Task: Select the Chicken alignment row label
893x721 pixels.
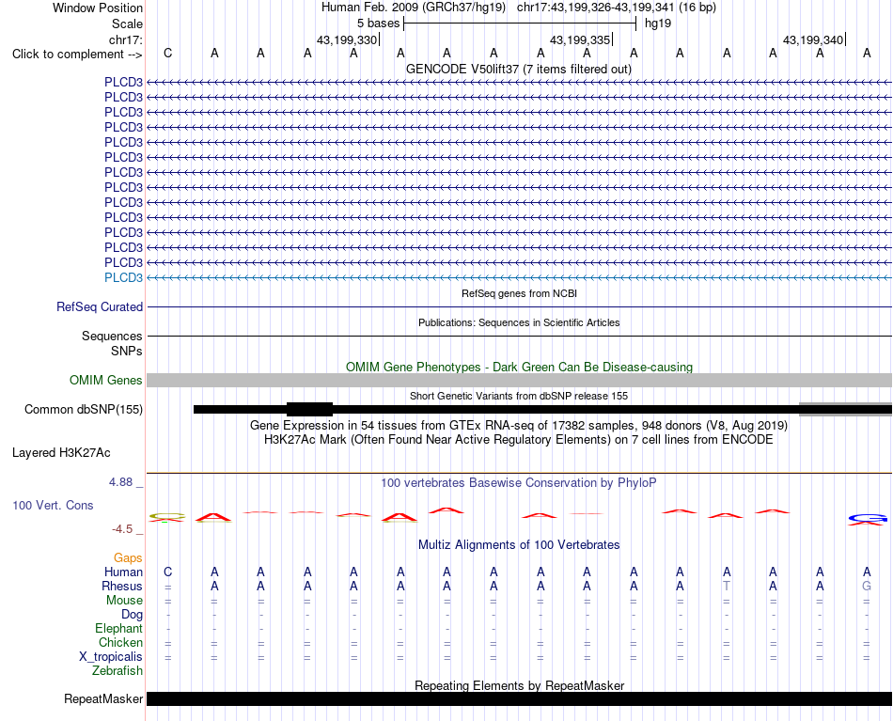Action: 120,642
